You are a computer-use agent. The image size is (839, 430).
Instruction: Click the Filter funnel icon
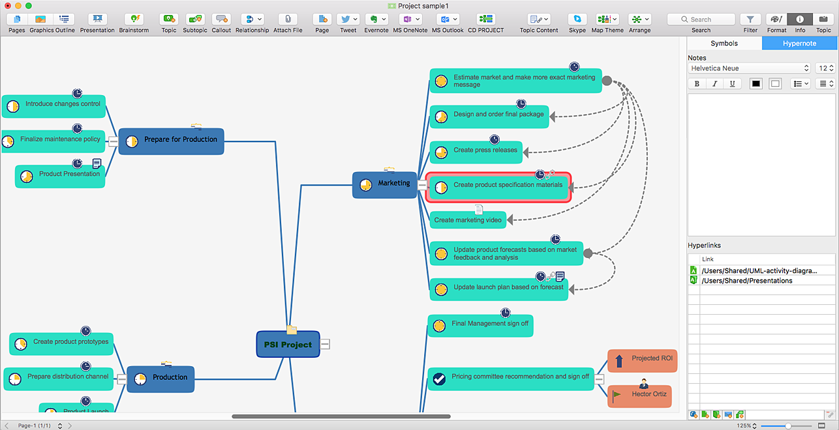(750, 20)
